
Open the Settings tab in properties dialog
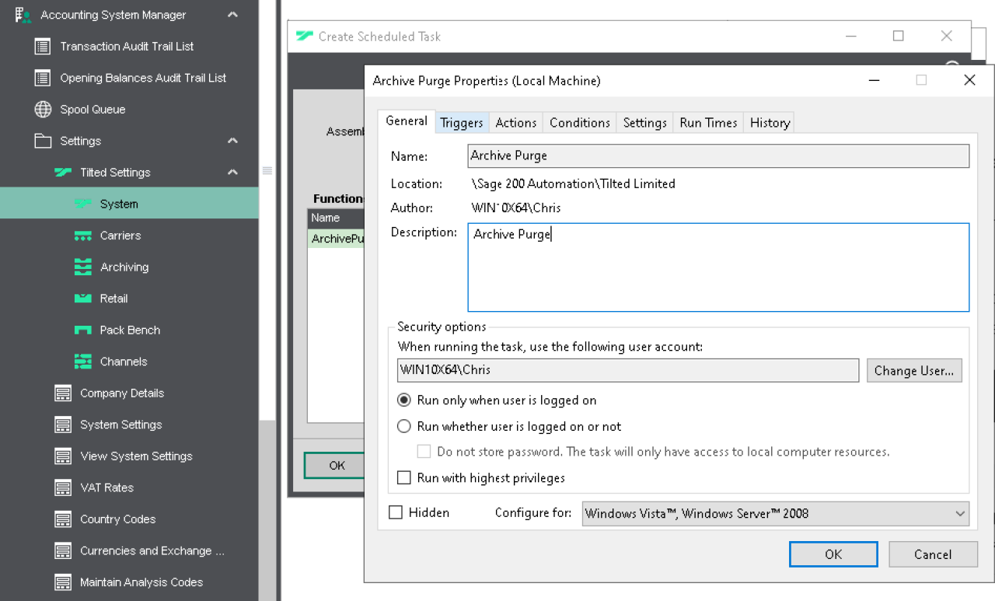[x=645, y=123]
